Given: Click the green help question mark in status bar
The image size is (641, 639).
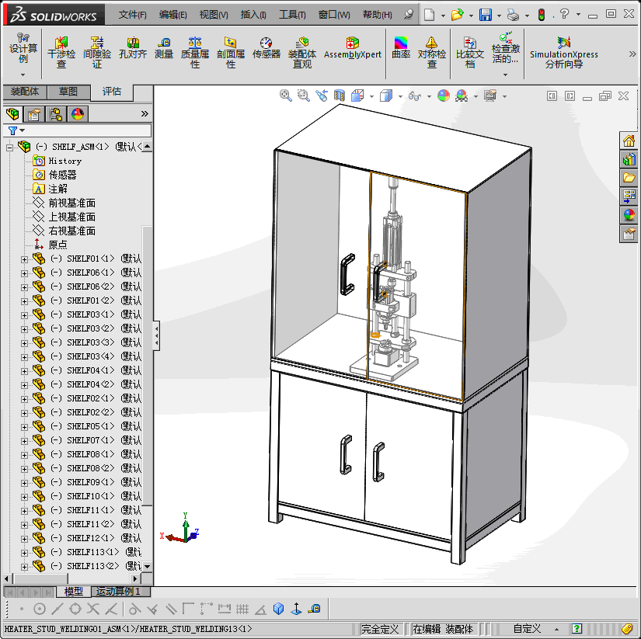Looking at the screenshot, I should point(577,628).
